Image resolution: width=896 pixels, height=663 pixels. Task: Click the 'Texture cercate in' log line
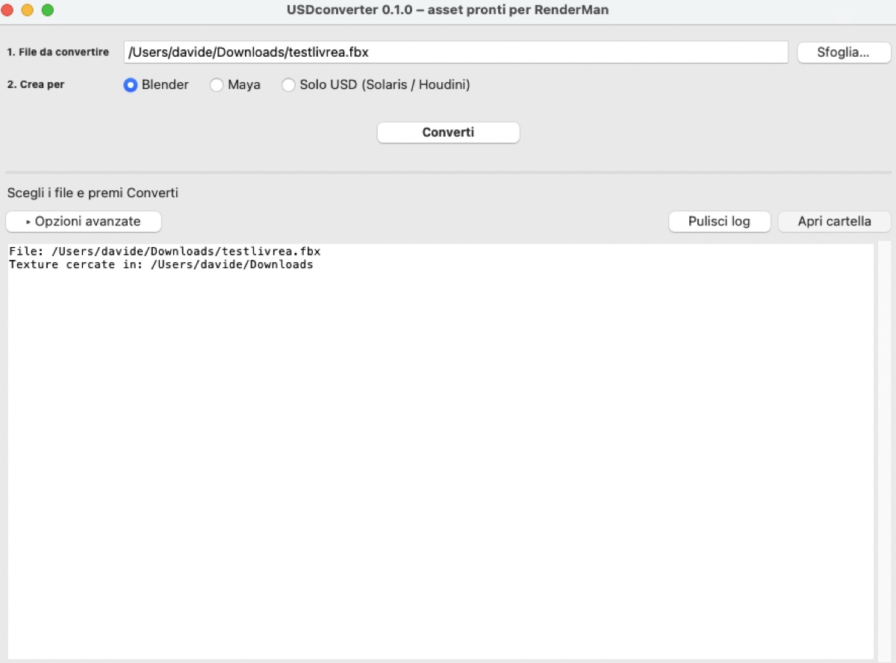pos(161,264)
